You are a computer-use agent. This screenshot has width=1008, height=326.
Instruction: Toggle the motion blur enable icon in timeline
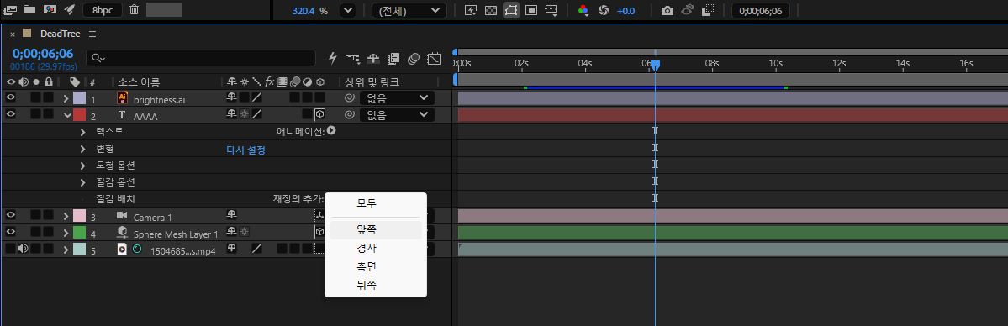[414, 59]
